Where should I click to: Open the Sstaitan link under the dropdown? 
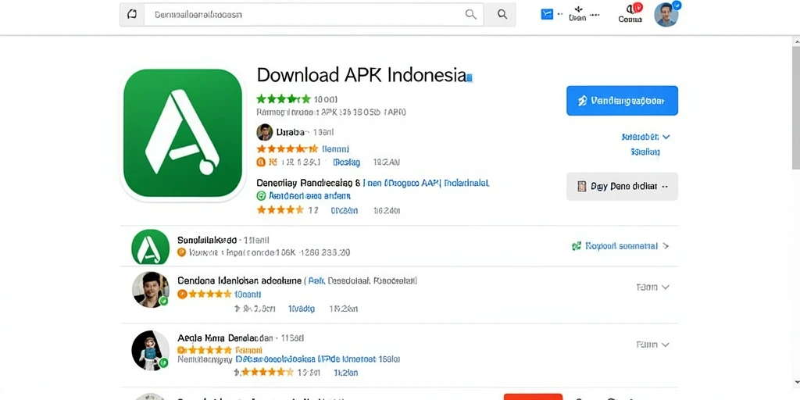pos(645,152)
